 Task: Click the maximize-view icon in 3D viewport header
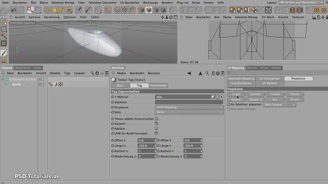[x=175, y=17]
